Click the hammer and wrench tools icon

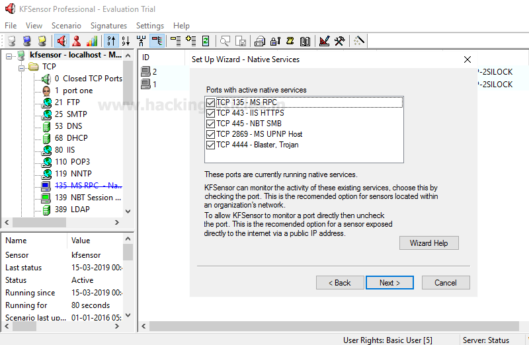click(x=339, y=41)
